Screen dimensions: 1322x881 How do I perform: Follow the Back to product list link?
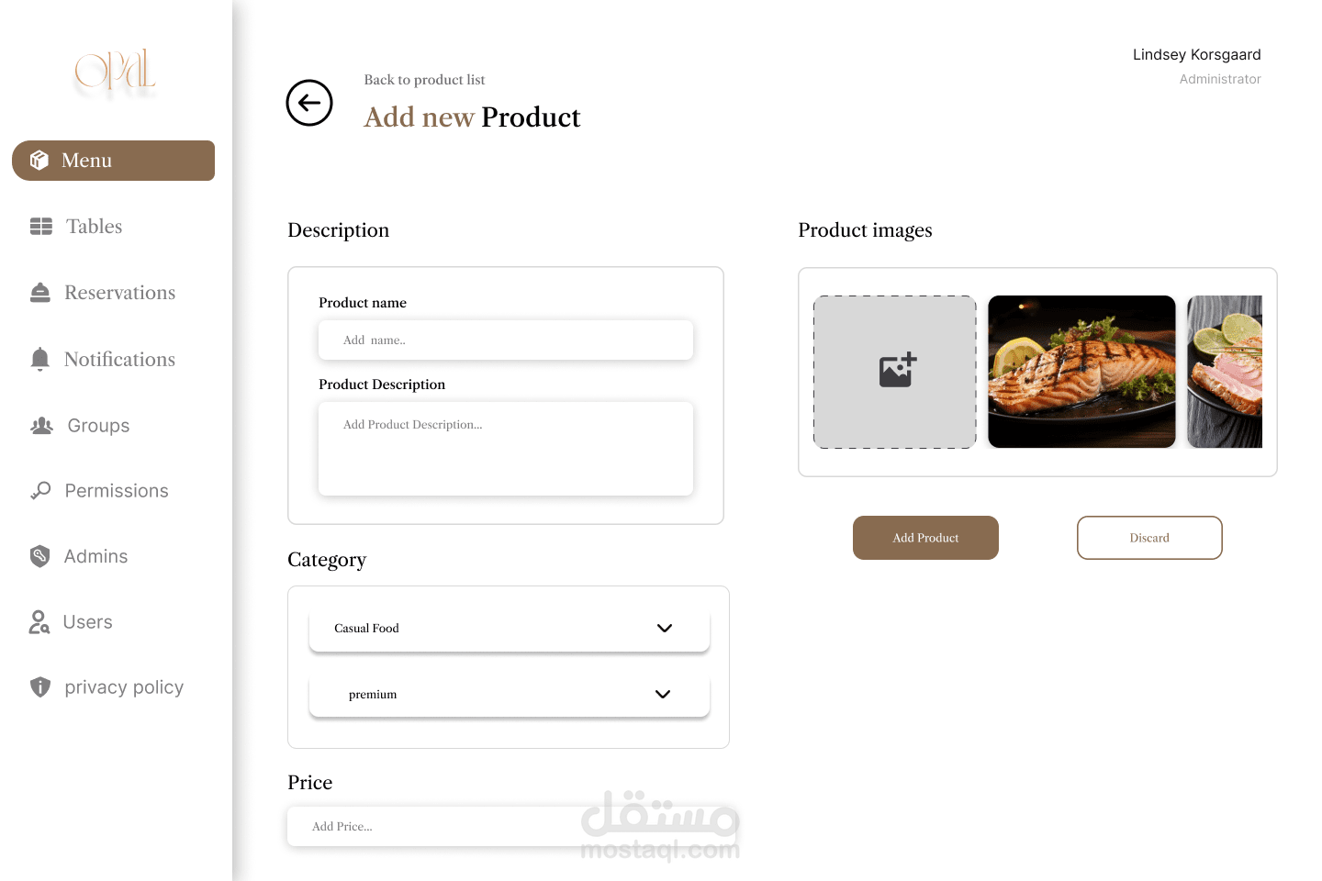[x=424, y=80]
